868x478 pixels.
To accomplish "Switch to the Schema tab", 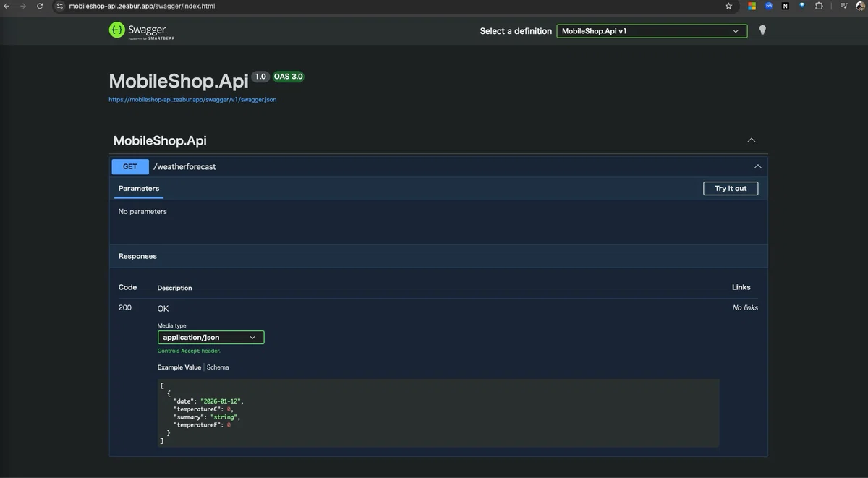I will point(218,367).
